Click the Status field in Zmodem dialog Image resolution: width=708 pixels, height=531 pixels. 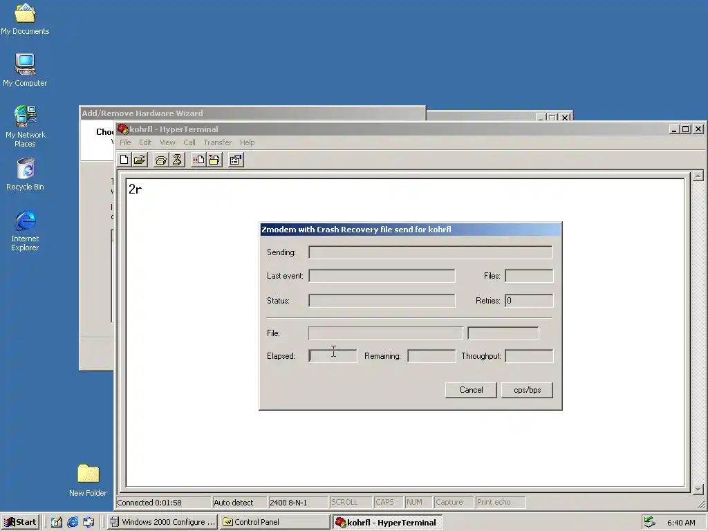click(x=382, y=301)
